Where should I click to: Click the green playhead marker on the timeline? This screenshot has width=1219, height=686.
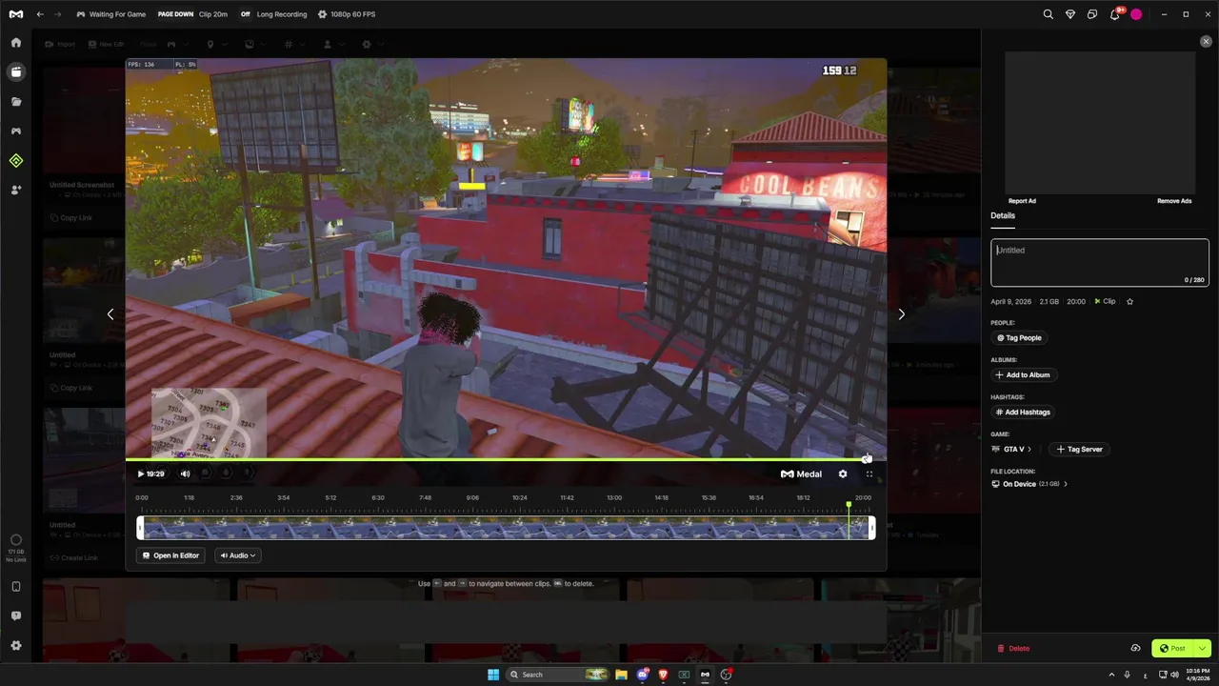tap(849, 505)
